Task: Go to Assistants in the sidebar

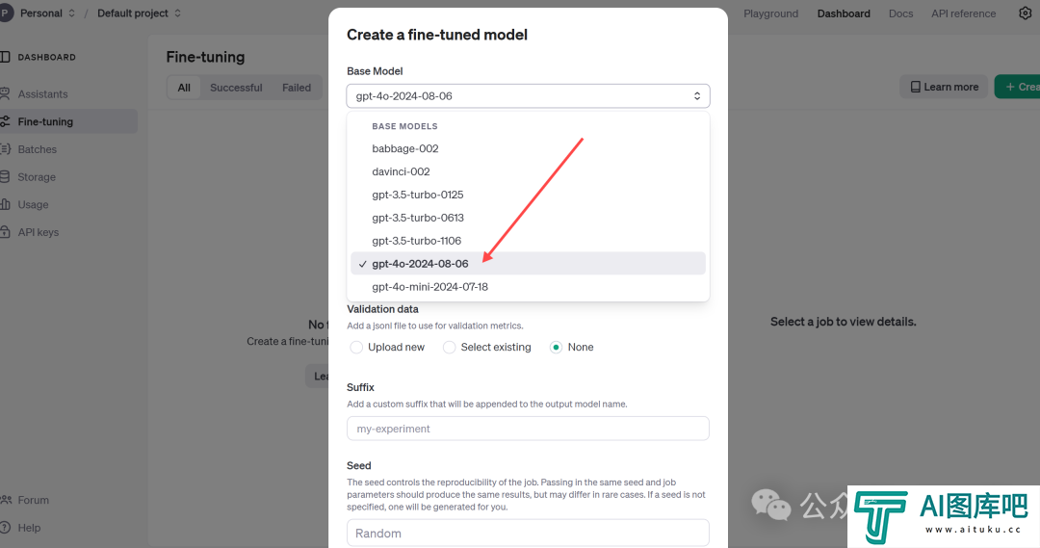Action: point(42,94)
